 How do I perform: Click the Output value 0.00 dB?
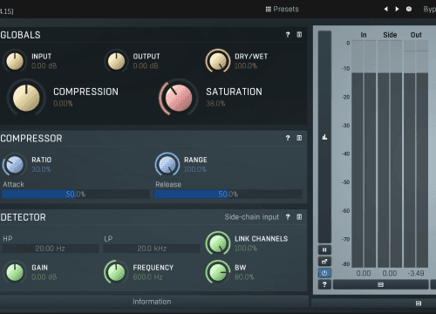(x=146, y=66)
